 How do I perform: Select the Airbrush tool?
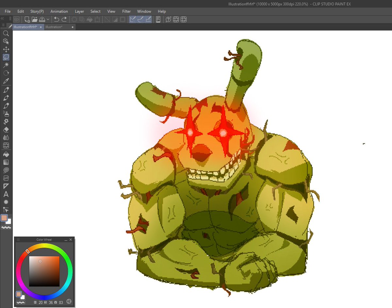(6, 113)
